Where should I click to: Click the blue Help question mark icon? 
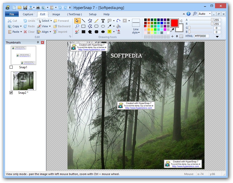click(188, 14)
